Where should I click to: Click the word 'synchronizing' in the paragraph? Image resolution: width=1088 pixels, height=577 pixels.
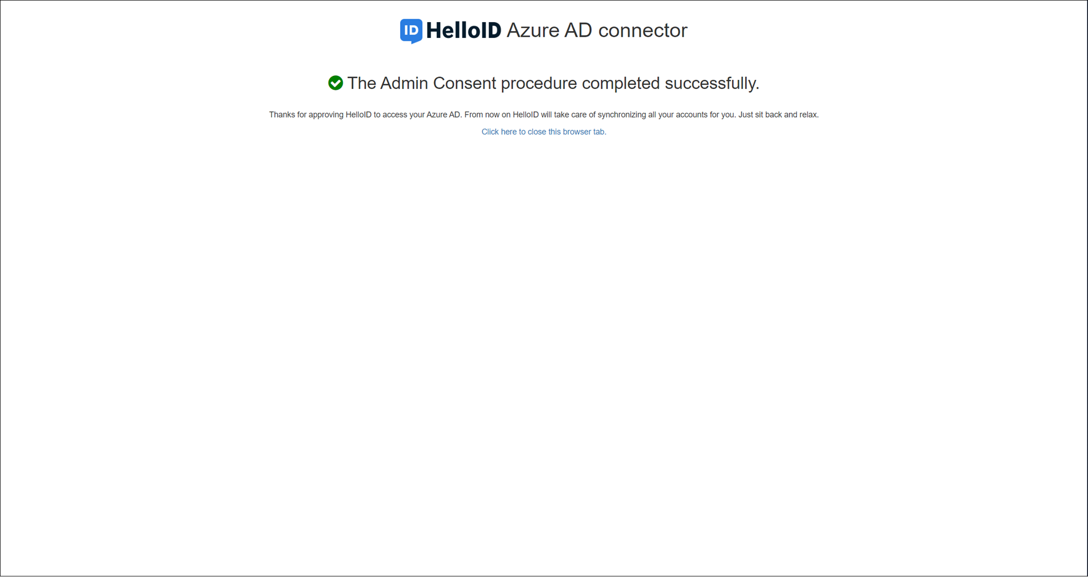click(622, 115)
